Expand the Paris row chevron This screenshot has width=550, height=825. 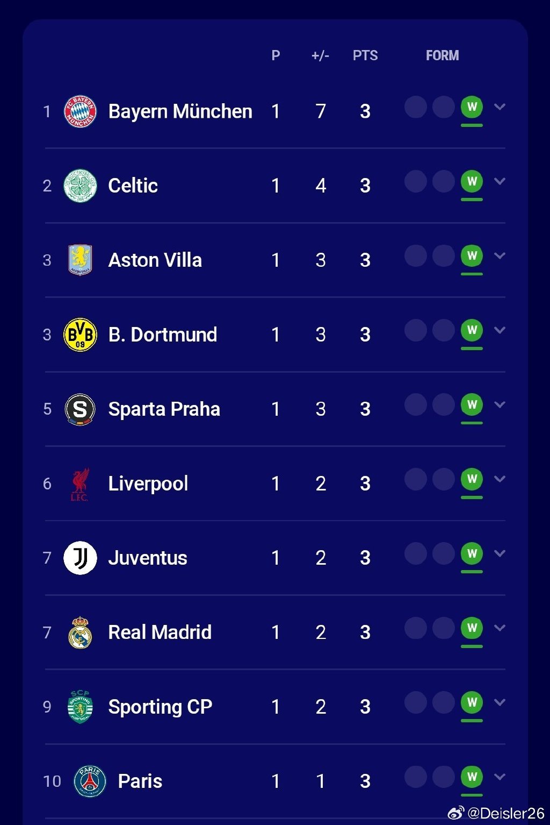pos(500,777)
